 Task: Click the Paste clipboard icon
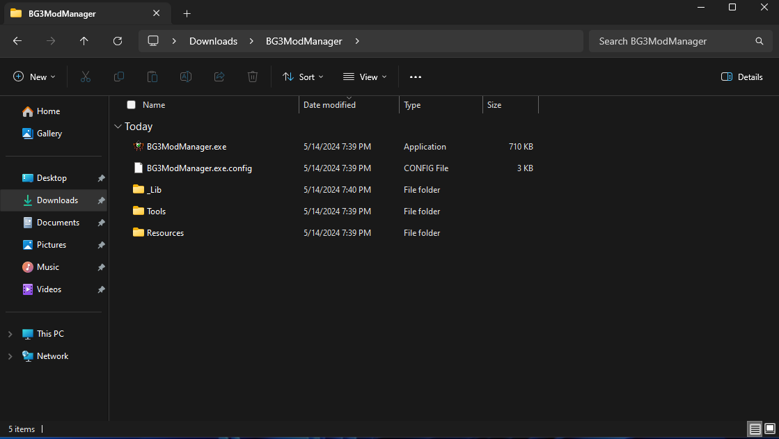pyautogui.click(x=152, y=77)
